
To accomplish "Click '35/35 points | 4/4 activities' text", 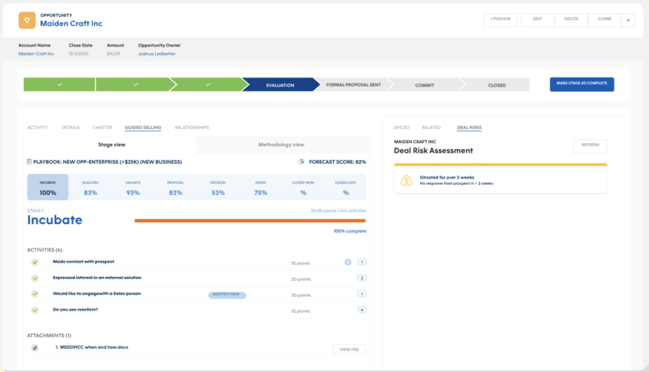I will click(338, 211).
